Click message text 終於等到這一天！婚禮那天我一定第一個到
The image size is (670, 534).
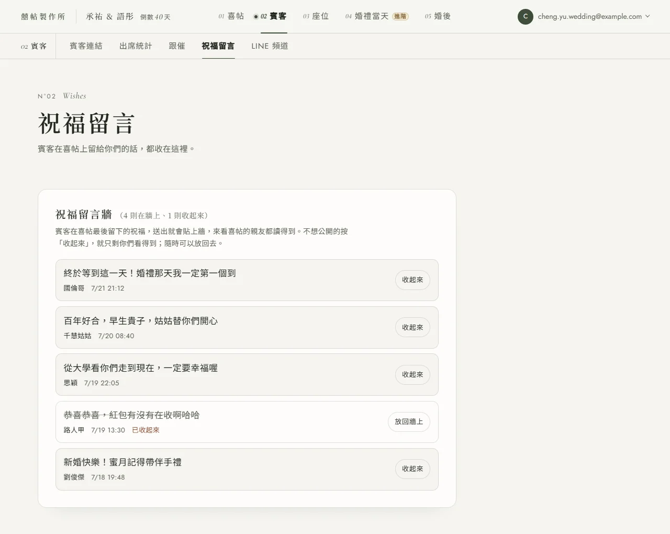[150, 273]
